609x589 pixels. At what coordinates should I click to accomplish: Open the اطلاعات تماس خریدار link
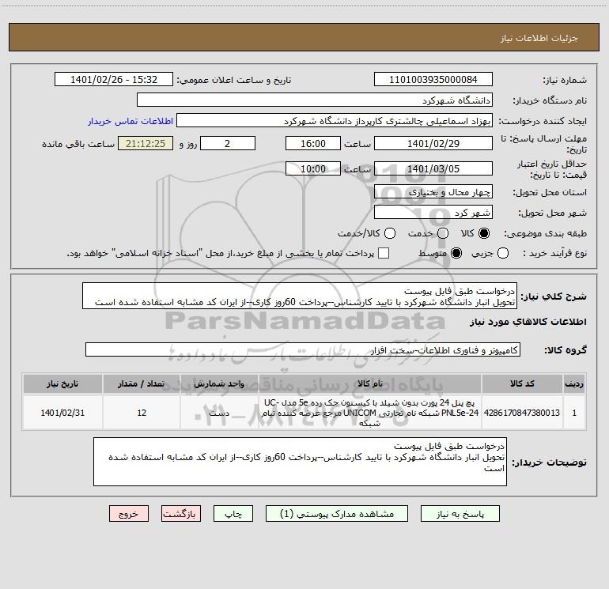130,121
